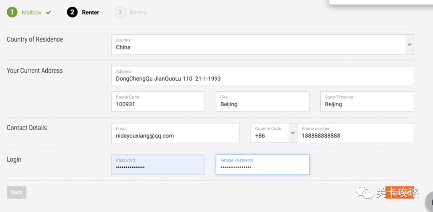Click the green Mailbox checkmark icon

click(49, 12)
